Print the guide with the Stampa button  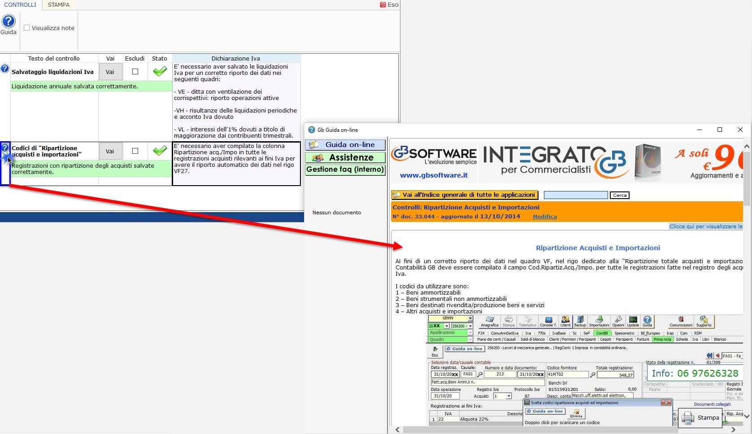click(x=700, y=418)
